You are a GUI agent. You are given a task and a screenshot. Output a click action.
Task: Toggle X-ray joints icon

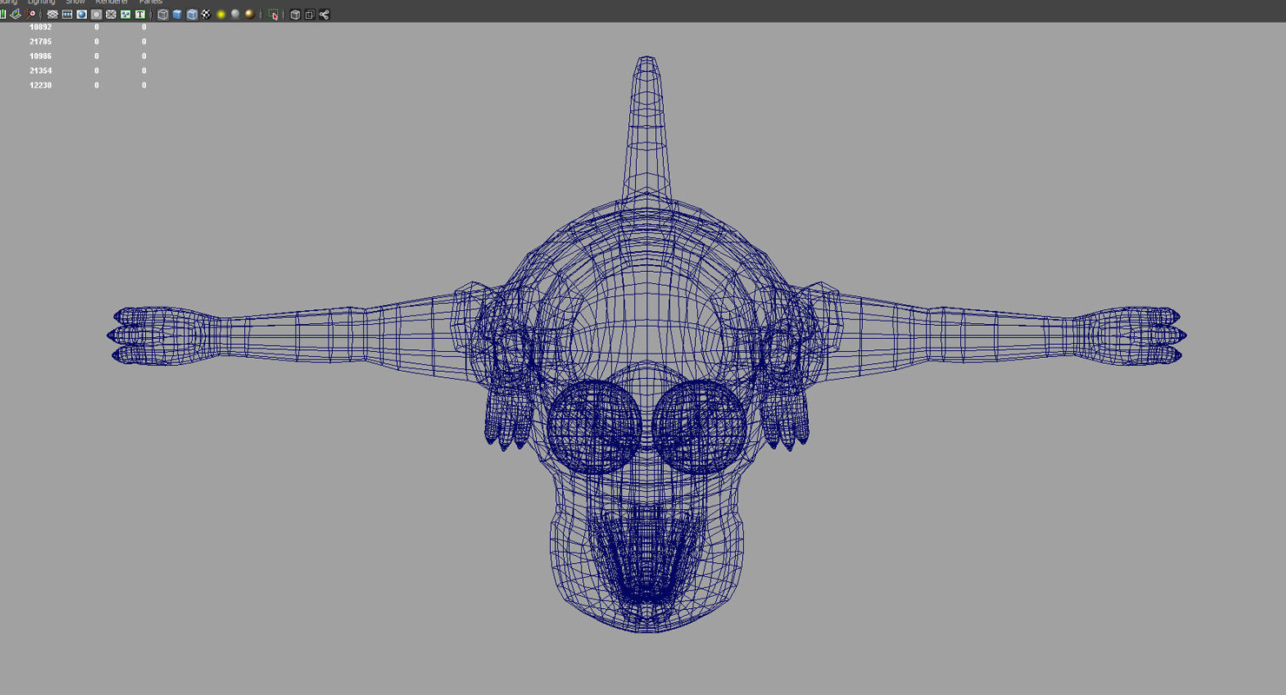click(324, 15)
